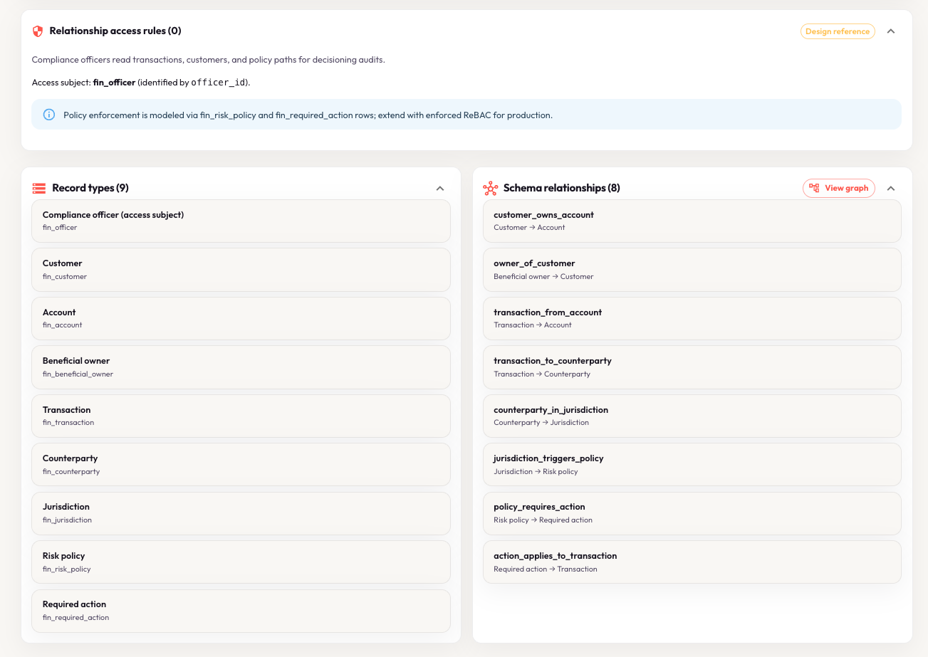928x657 pixels.
Task: Open the Beneficial owner record type
Action: [241, 367]
